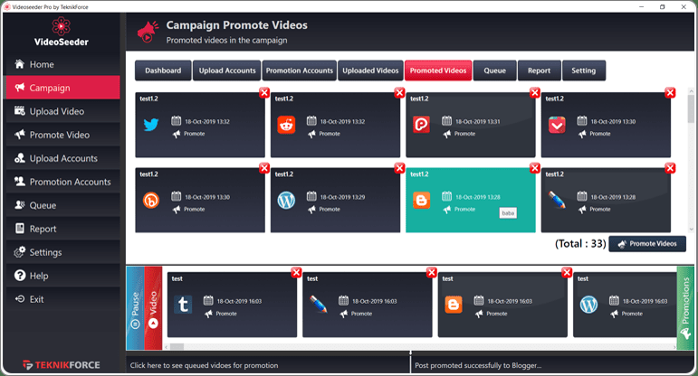Click the WordPress icon on queued test card
This screenshot has width=698, height=376.
(589, 305)
